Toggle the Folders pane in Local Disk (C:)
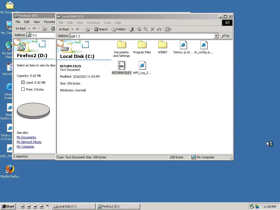The height and width of the screenshot is (210, 280). (119, 29)
